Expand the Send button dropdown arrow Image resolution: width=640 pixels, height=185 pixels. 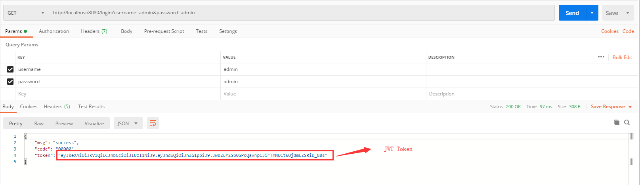[x=592, y=13]
